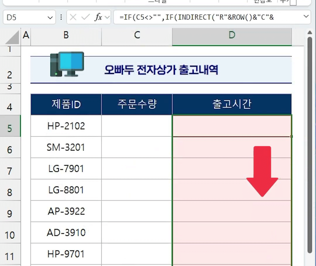The width and height of the screenshot is (316, 266).
Task: Confirm the formula with the checkmark icon
Action: click(85, 17)
